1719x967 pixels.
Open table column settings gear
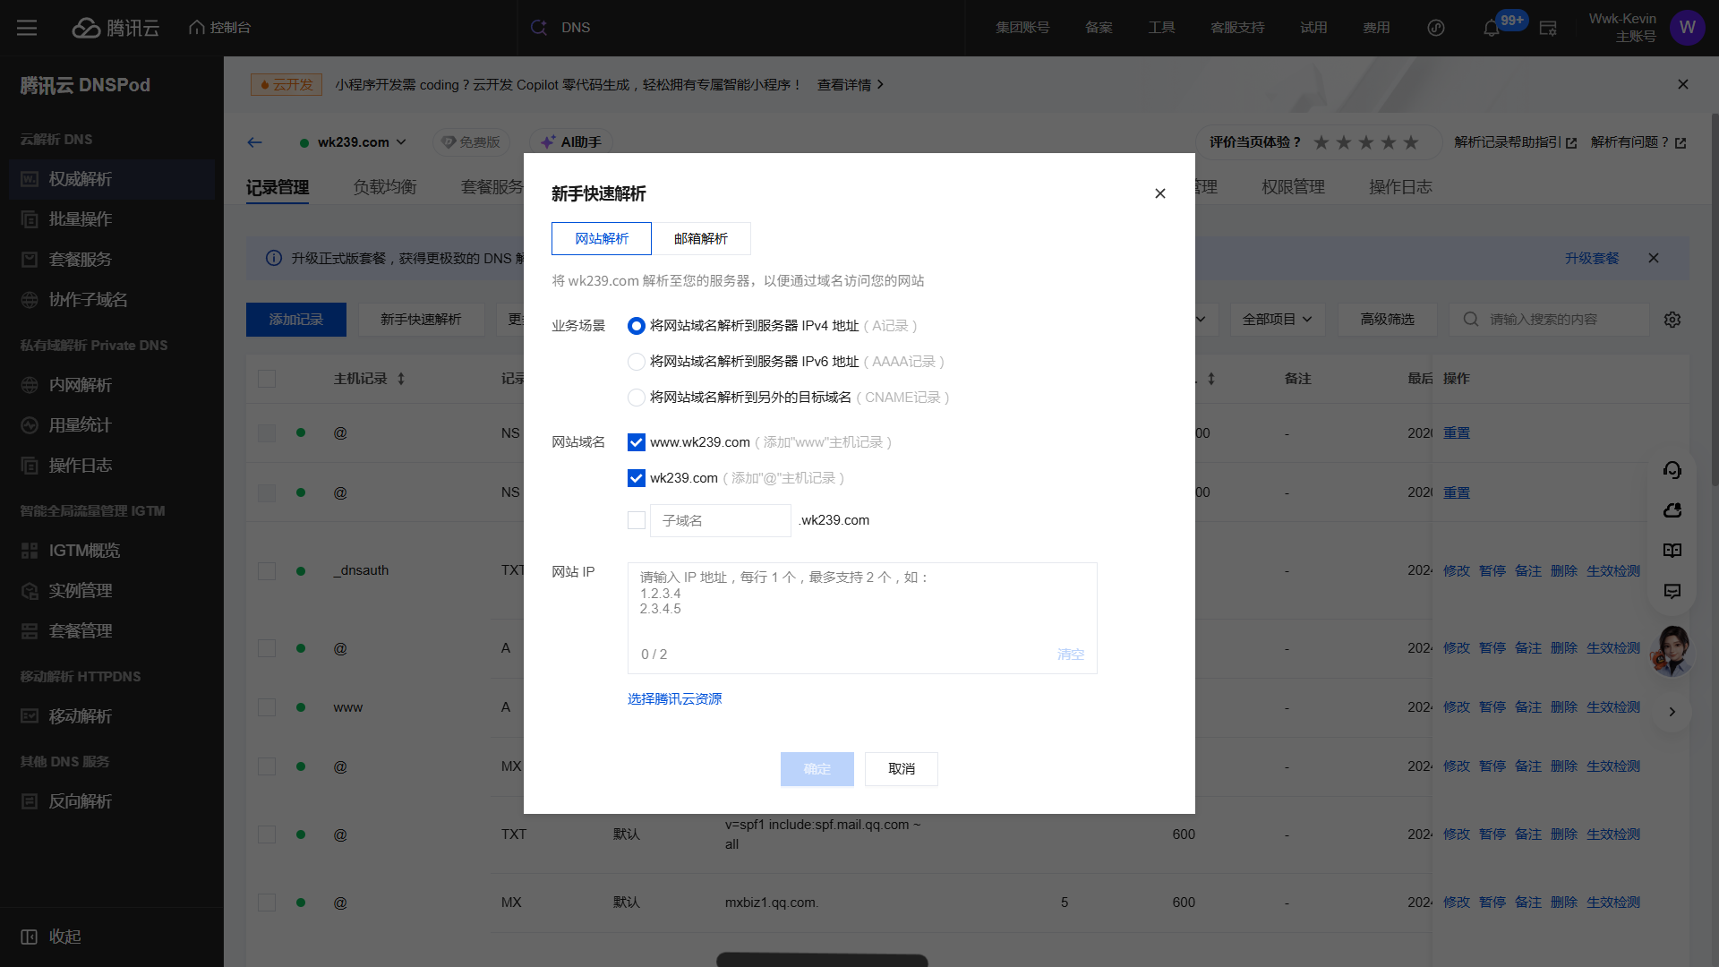tap(1672, 320)
